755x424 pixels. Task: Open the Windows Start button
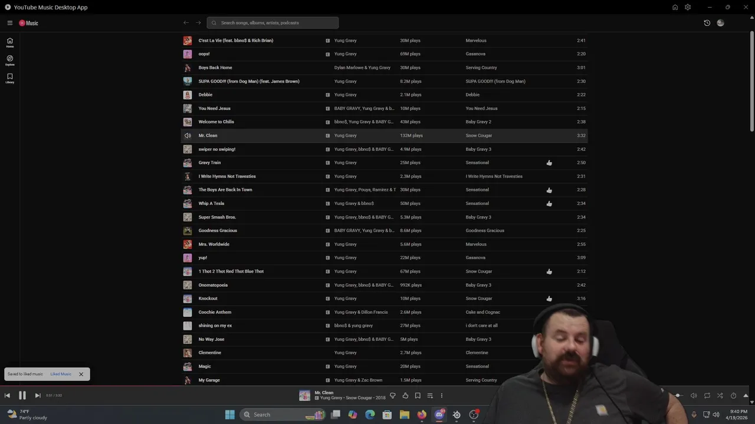(x=229, y=415)
